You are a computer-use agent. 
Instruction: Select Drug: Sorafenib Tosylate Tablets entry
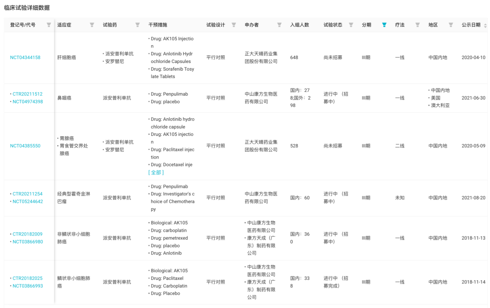pyautogui.click(x=172, y=73)
